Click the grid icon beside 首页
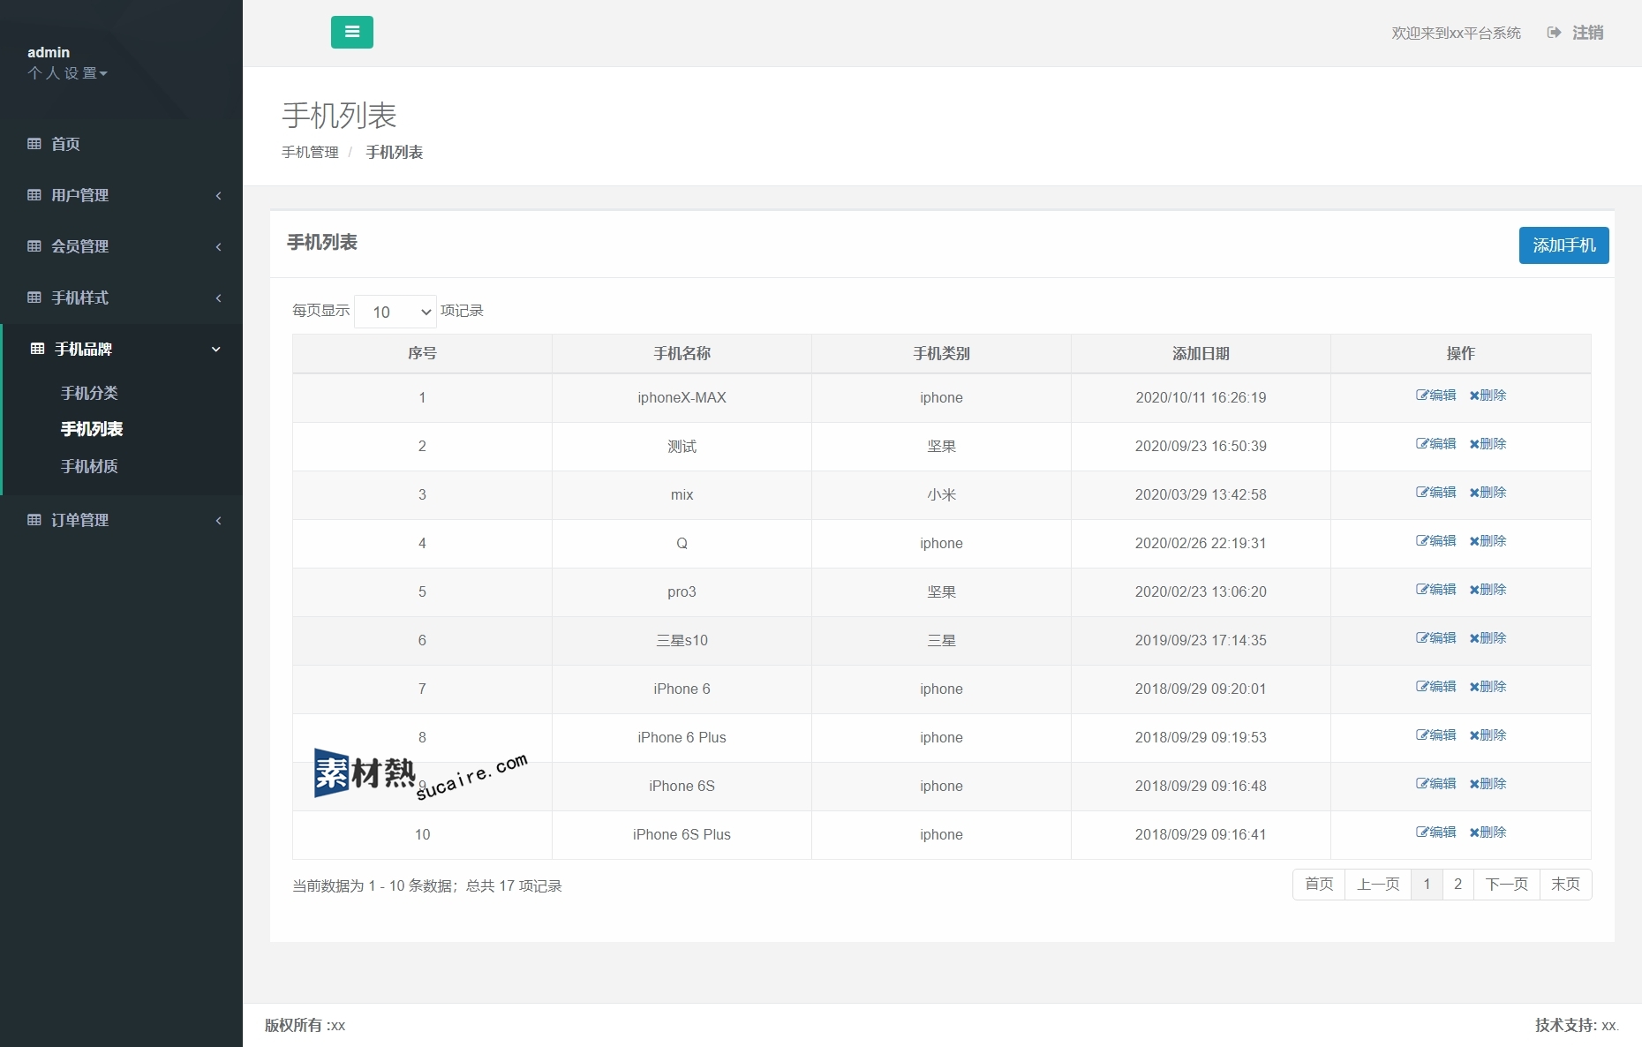The height and width of the screenshot is (1047, 1642). coord(34,144)
